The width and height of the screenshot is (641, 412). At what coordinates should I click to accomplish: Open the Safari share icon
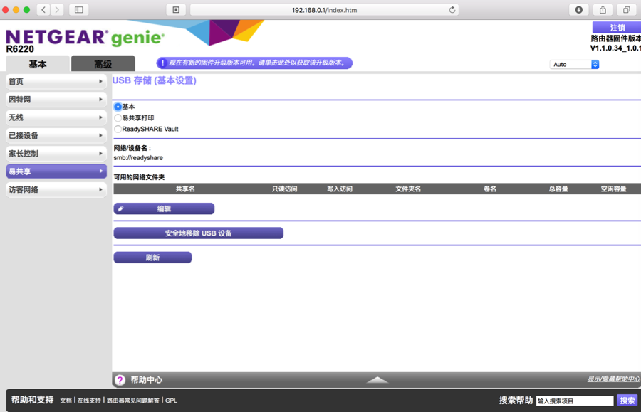tap(603, 10)
